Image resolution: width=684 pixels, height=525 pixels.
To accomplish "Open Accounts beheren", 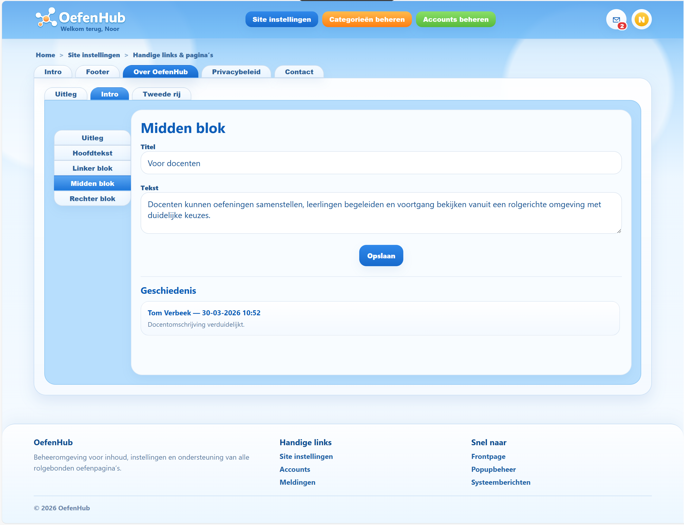I will [455, 20].
